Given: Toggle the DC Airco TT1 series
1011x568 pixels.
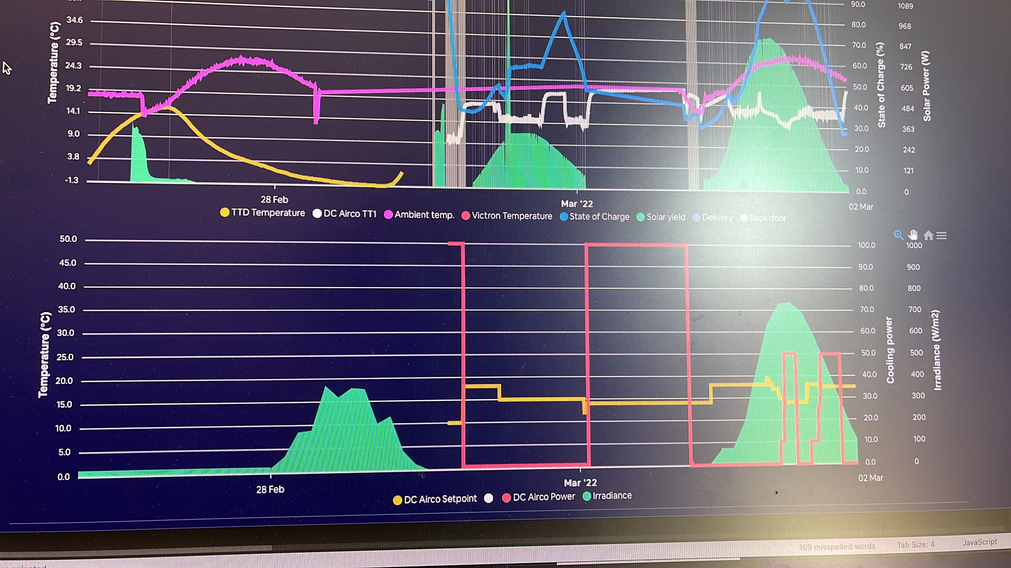Looking at the screenshot, I should (345, 214).
